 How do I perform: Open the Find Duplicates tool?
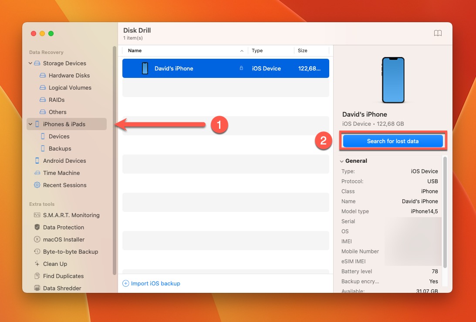[x=63, y=276]
